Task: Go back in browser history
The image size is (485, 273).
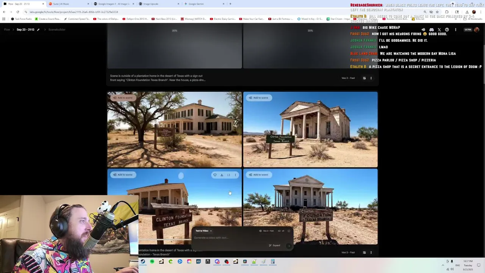Action: pyautogui.click(x=4, y=12)
